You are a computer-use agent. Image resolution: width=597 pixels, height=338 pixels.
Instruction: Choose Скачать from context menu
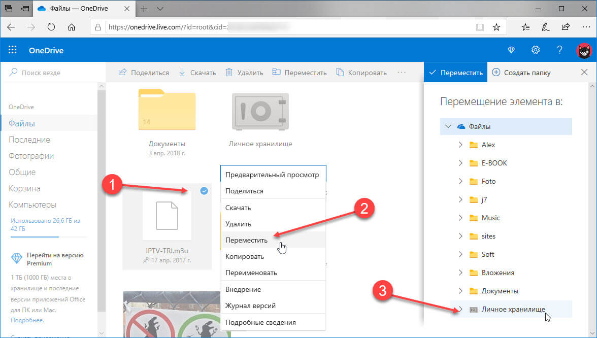coord(273,208)
